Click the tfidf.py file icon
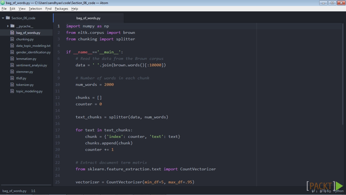346x195 pixels. click(12, 78)
